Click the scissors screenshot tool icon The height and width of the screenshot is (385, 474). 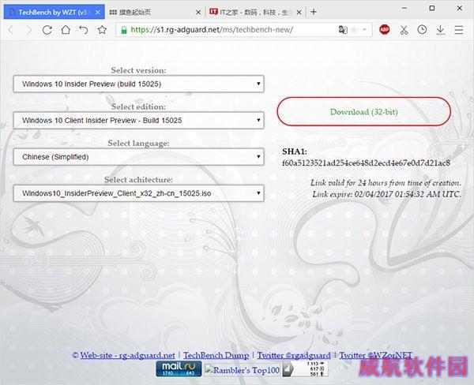(x=404, y=30)
